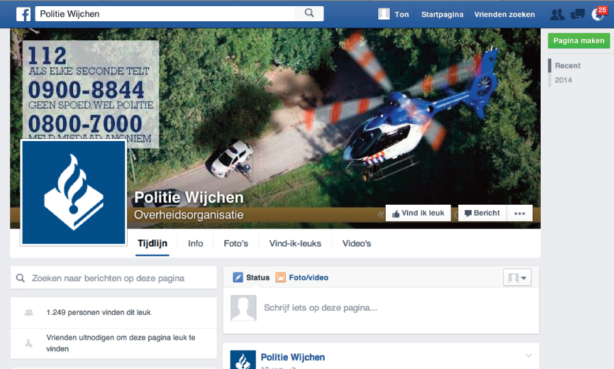The width and height of the screenshot is (614, 369).
Task: Click Ton's profile picture icon
Action: (x=384, y=14)
